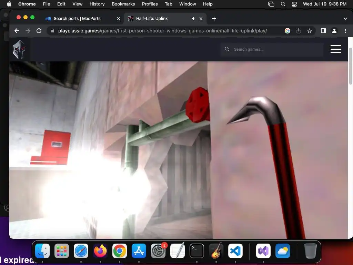Open the File menu
This screenshot has height=265, width=353.
tap(47, 4)
